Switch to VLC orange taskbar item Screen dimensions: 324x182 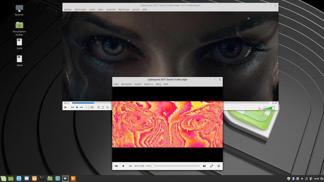[x=73, y=178]
